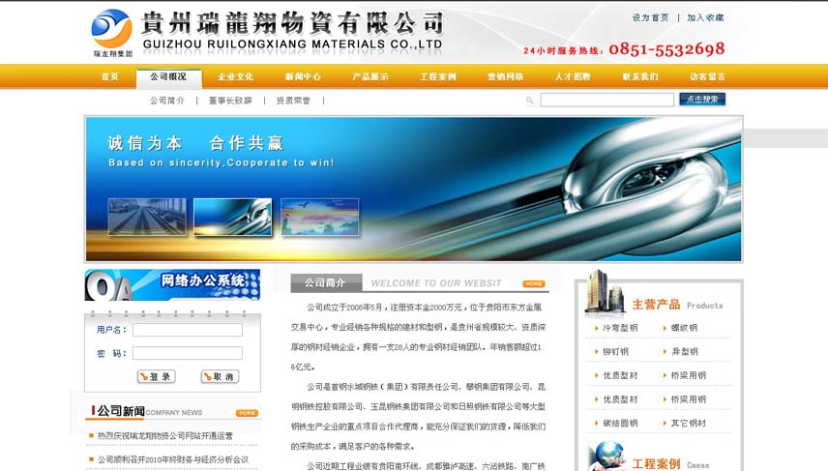Click the building icon beside 主营产品
The image size is (828, 471).
click(605, 291)
